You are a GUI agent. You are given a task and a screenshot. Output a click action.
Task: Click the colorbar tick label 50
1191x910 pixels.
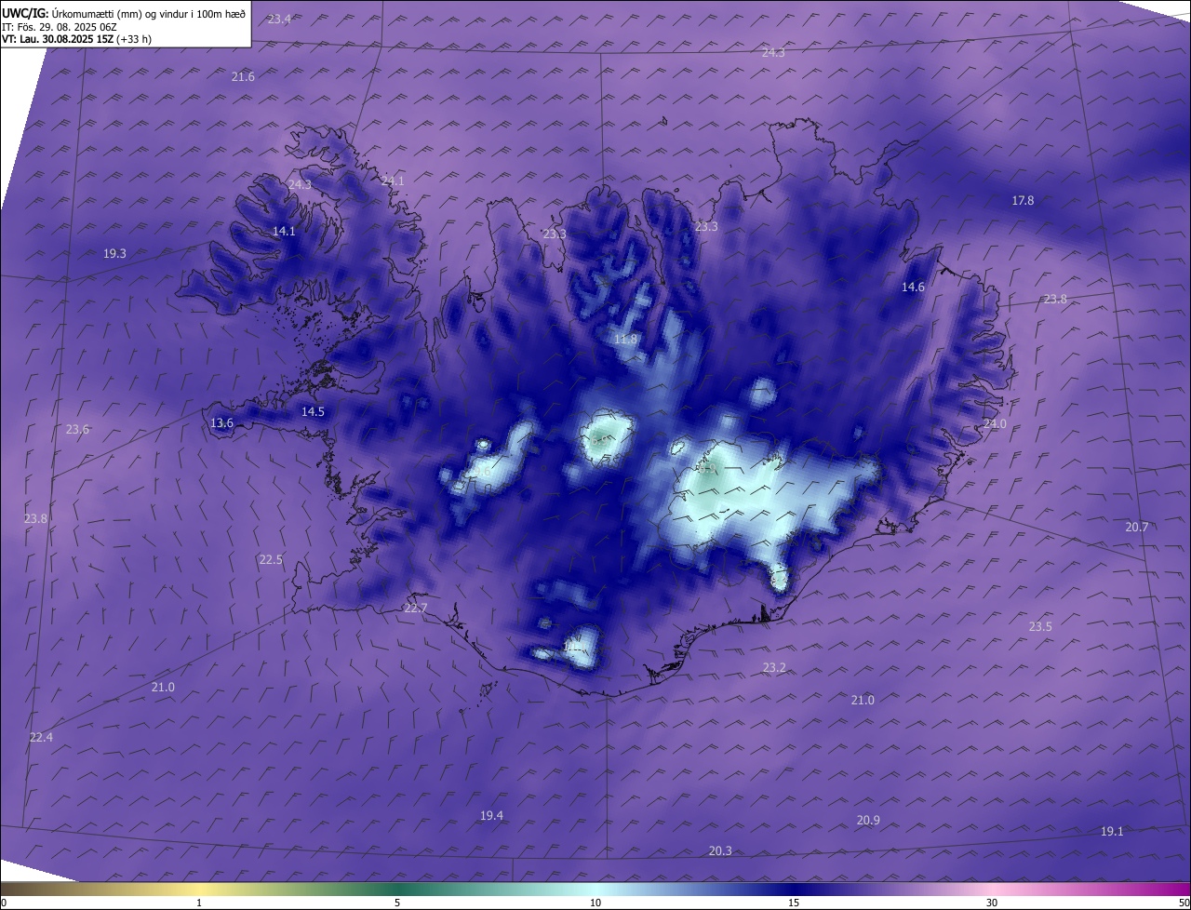point(1184,903)
